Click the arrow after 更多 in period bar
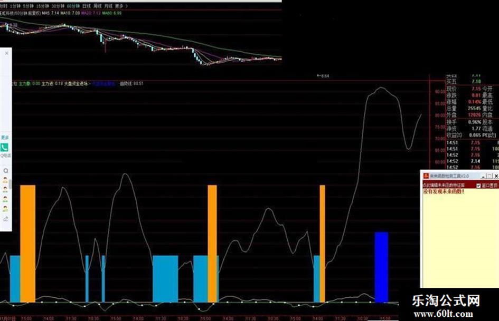This screenshot has width=499, height=321. coord(127,6)
